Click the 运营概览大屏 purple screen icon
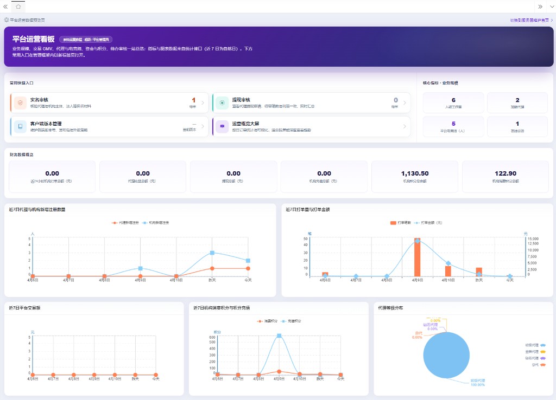The image size is (556, 400). (222, 126)
